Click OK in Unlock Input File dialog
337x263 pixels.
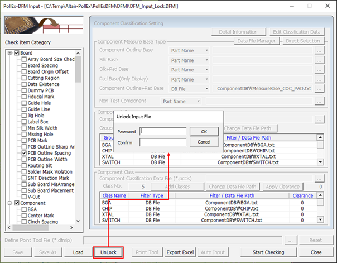point(204,131)
